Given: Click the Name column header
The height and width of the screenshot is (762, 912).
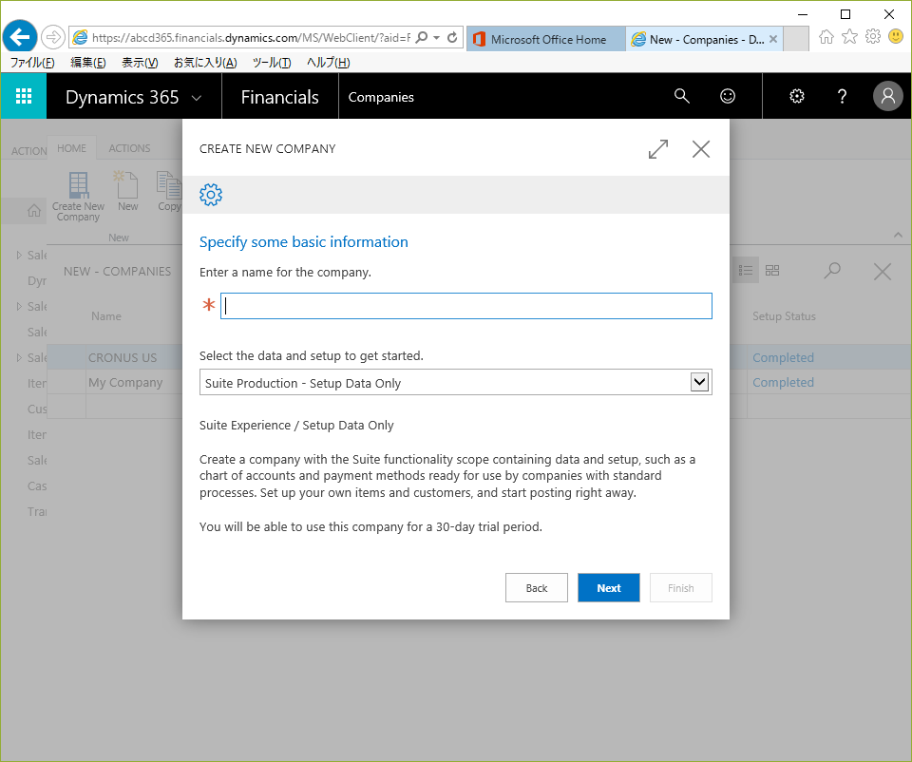Looking at the screenshot, I should [x=105, y=316].
